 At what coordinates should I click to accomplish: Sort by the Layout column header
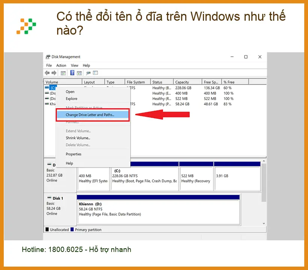pyautogui.click(x=93, y=82)
